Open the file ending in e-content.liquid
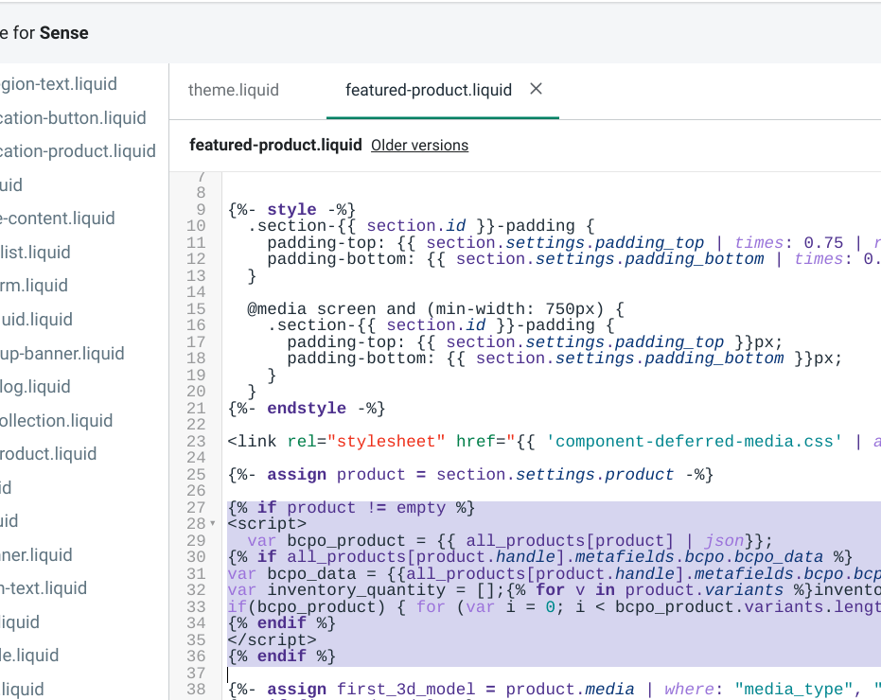 tap(57, 219)
